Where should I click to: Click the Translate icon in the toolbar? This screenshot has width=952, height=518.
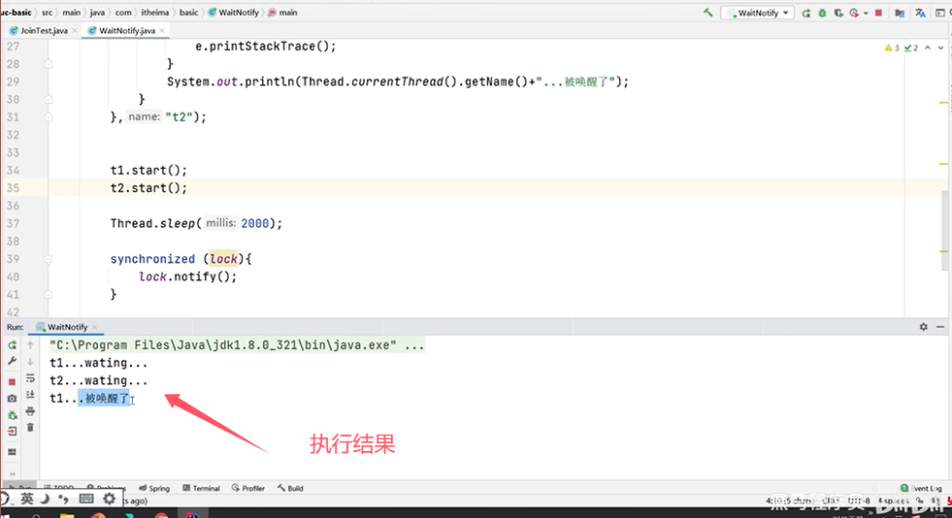point(920,13)
